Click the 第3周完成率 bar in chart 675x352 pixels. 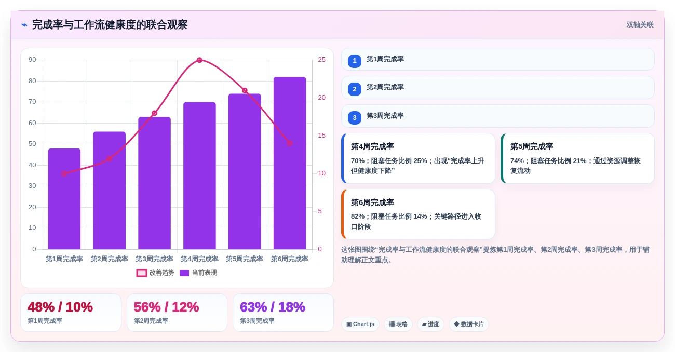[154, 183]
